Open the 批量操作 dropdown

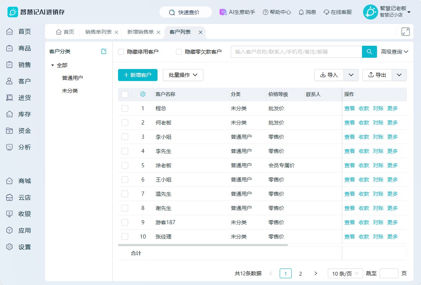tap(183, 75)
